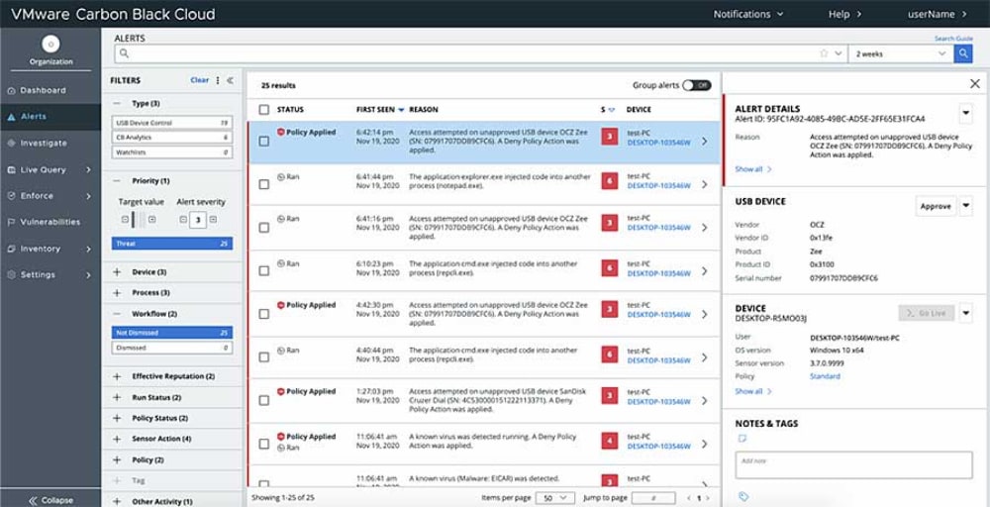Open details chevron for 6:10:23 pm alert
990x507 pixels.
[705, 271]
